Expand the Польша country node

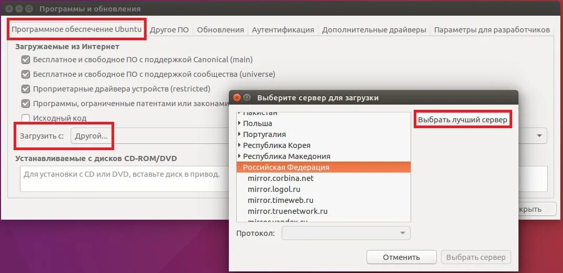coord(239,123)
